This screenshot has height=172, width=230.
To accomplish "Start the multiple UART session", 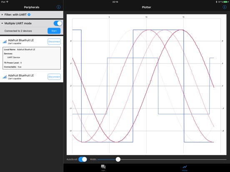I will (x=54, y=31).
